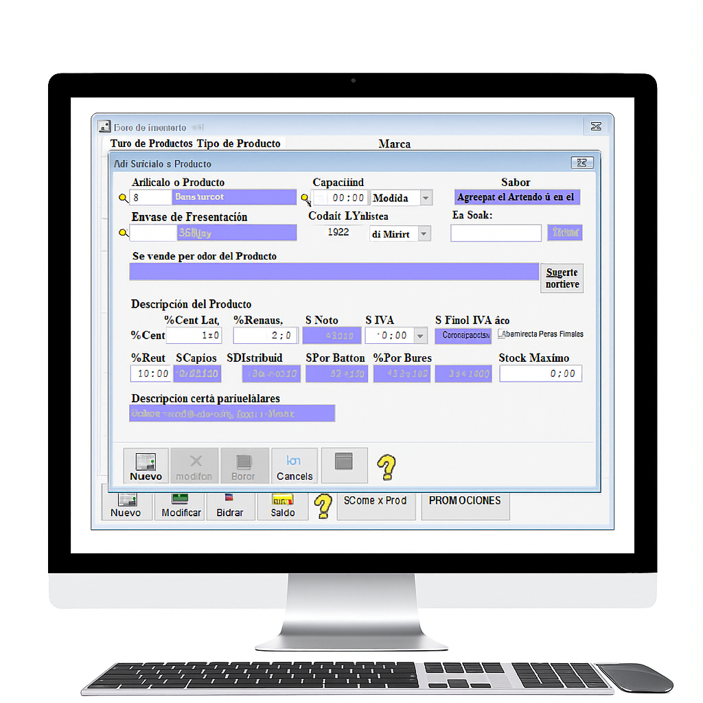Click search magnifier next to Capaciiind field
703x703 pixels.
(306, 198)
